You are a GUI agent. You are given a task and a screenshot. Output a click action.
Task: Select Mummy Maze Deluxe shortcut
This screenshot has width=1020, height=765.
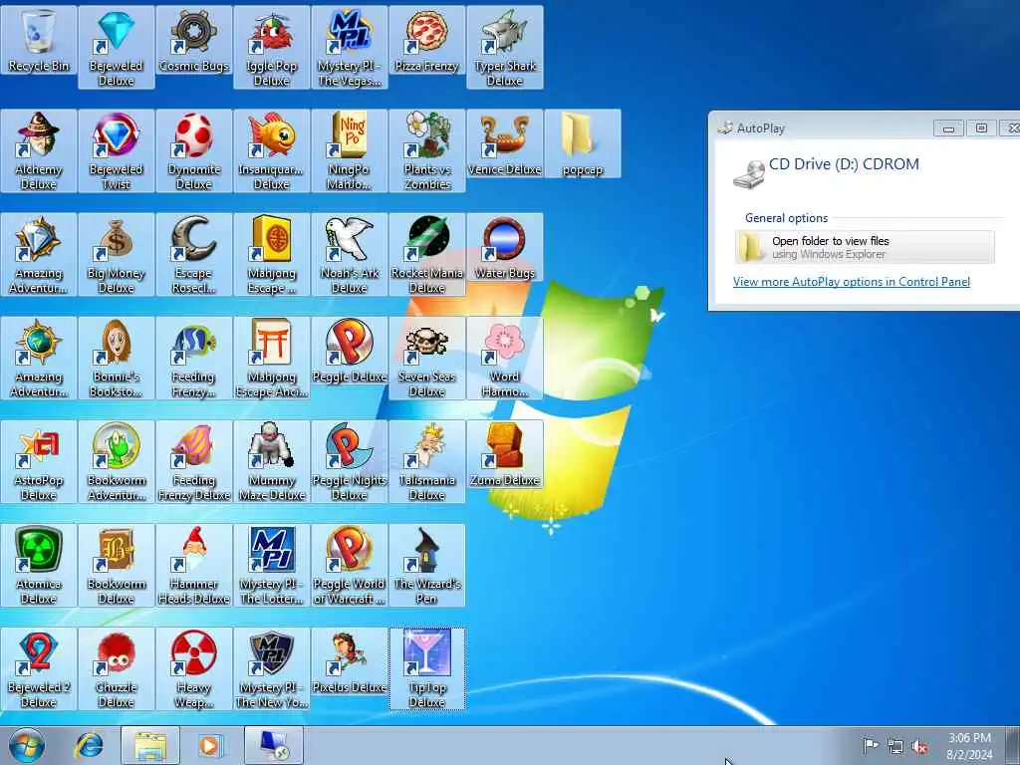pos(272,462)
